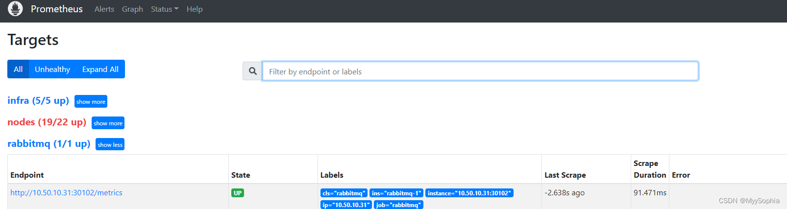Click the job="rabbitmq" label badge
The width and height of the screenshot is (787, 209).
click(398, 205)
